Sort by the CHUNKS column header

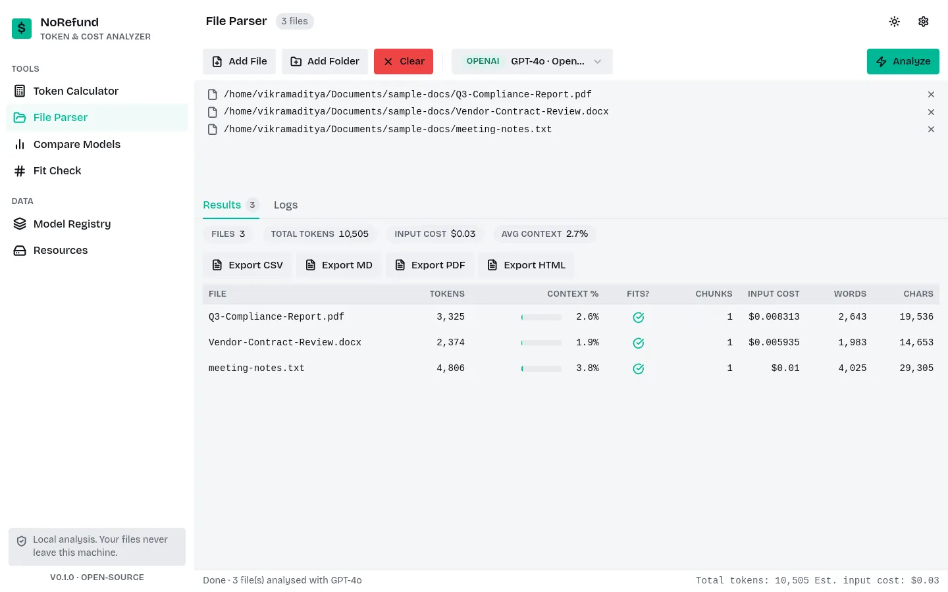(x=714, y=294)
